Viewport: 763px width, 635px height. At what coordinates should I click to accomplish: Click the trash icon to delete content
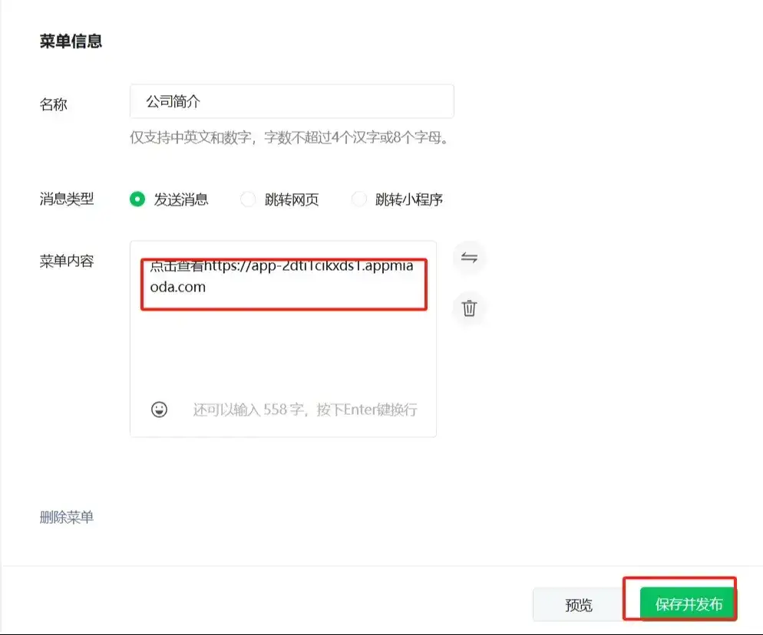pos(469,309)
